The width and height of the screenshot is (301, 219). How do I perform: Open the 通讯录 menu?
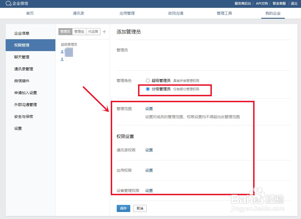point(78,13)
